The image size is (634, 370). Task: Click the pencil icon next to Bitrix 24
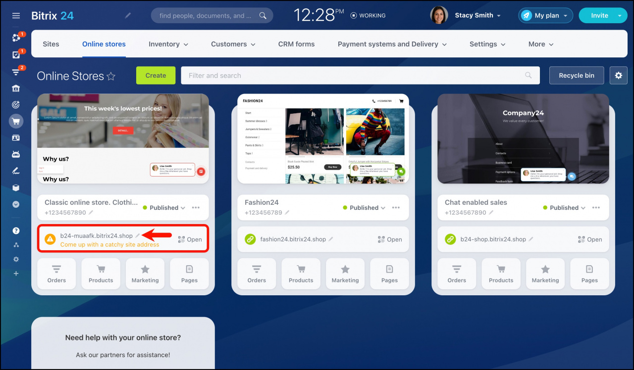tap(128, 15)
